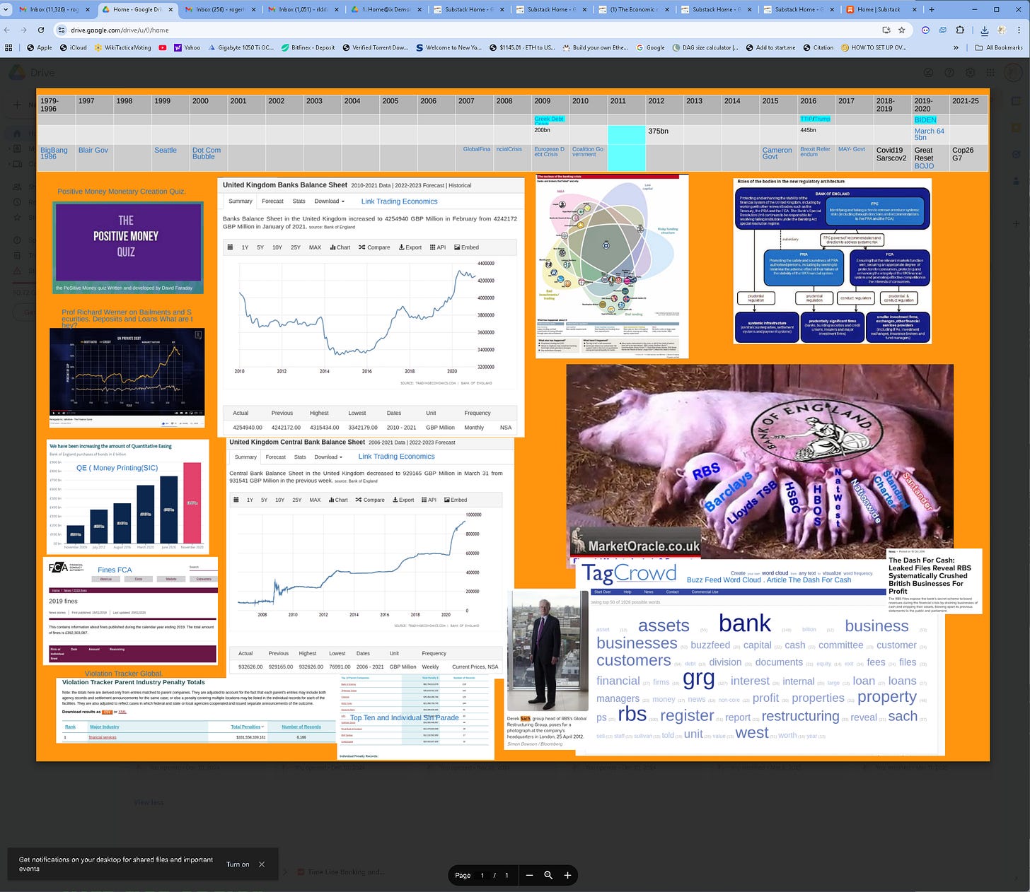Dismiss the desktop notifications prompt
Screen dimensions: 1030x892
click(x=262, y=864)
